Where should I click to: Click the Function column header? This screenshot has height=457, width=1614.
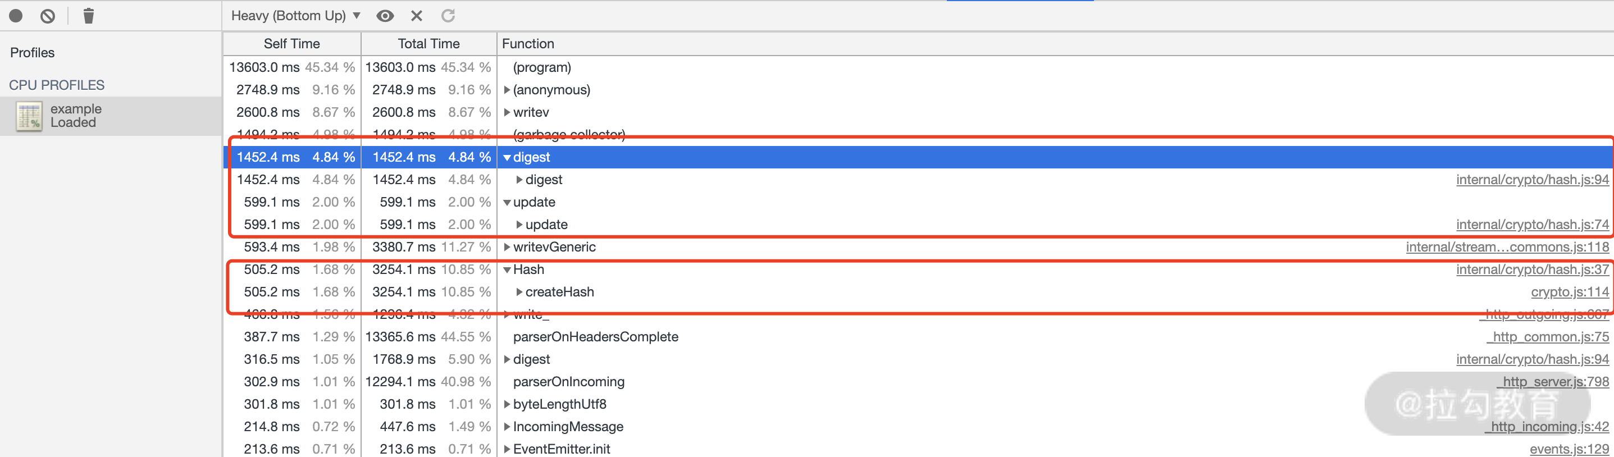click(x=527, y=44)
